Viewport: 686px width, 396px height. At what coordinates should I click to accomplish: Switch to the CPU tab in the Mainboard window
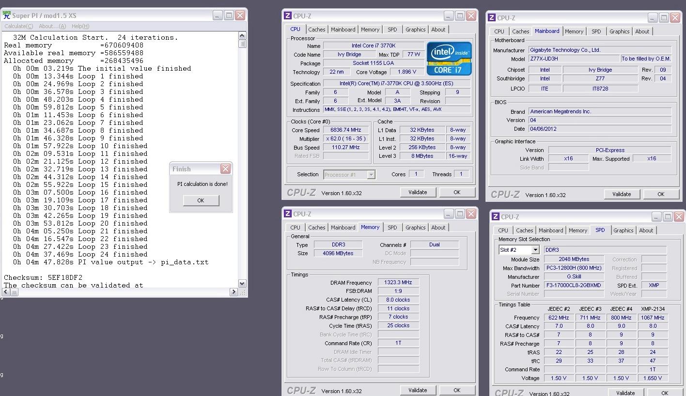tap(499, 31)
